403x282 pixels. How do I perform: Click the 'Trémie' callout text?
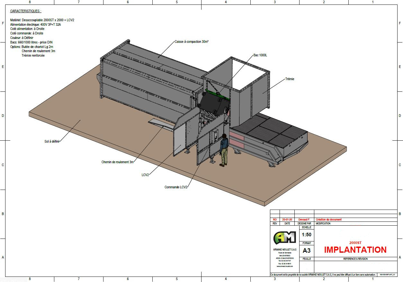[x=290, y=79]
